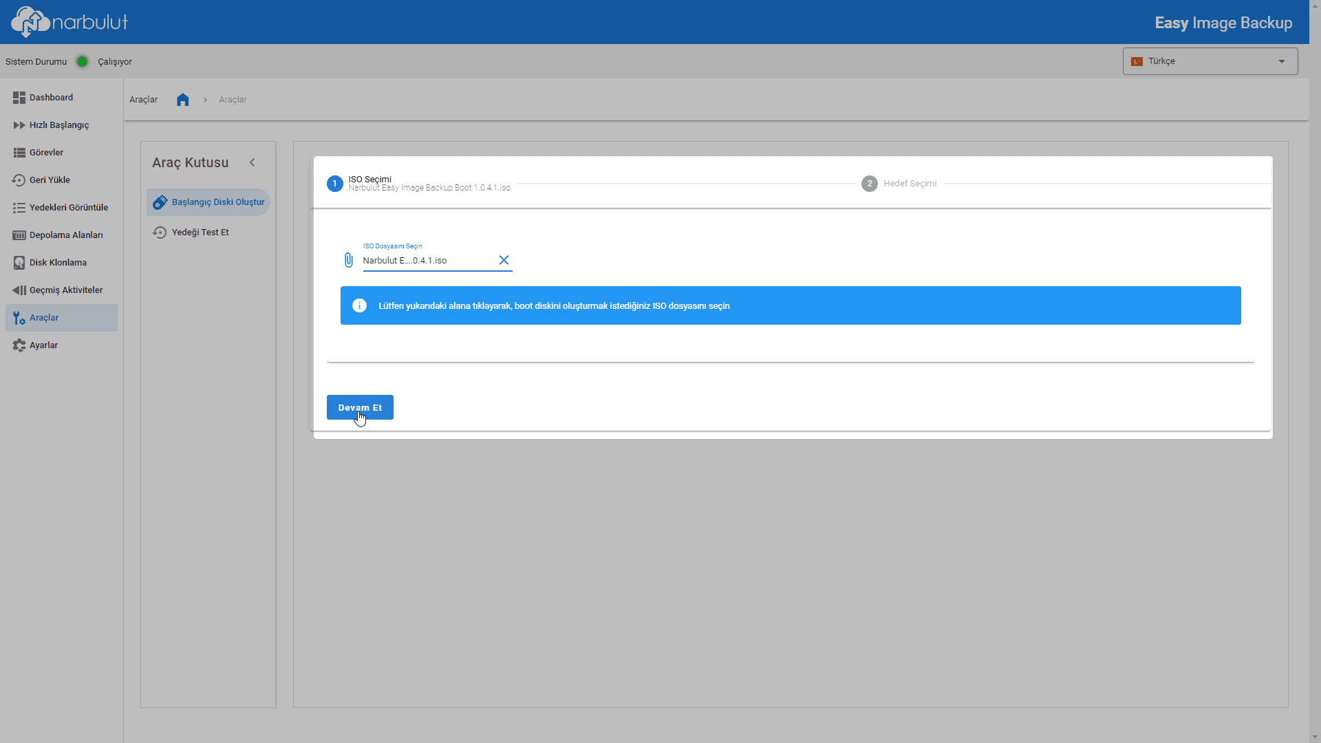Open Görevler from sidebar
The height and width of the screenshot is (743, 1321).
point(62,153)
